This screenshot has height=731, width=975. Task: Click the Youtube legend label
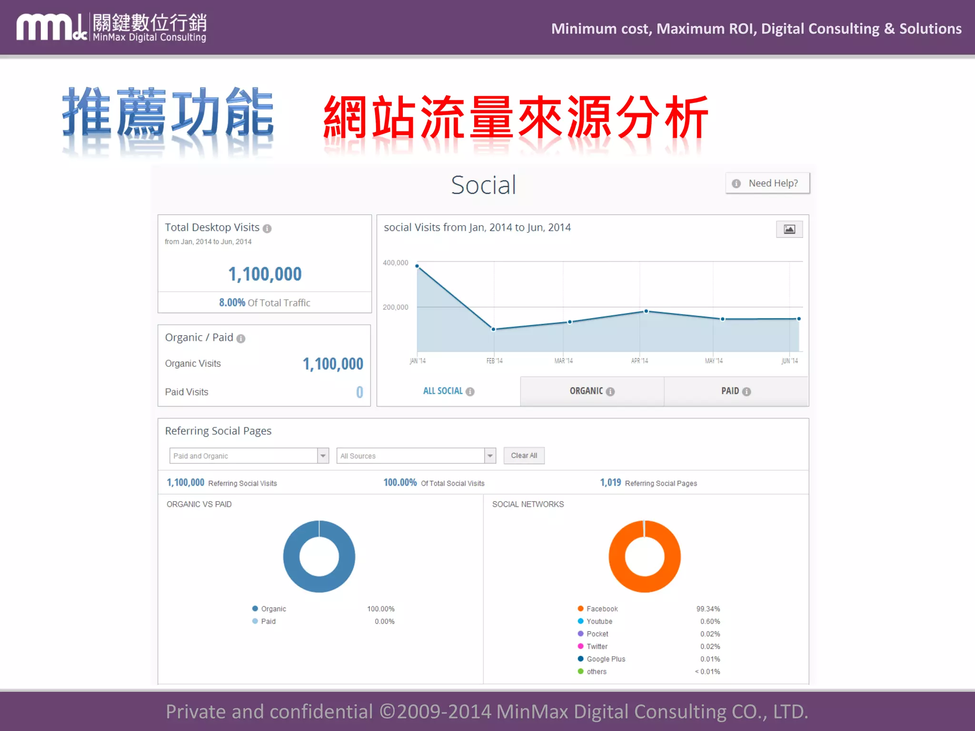click(x=599, y=621)
